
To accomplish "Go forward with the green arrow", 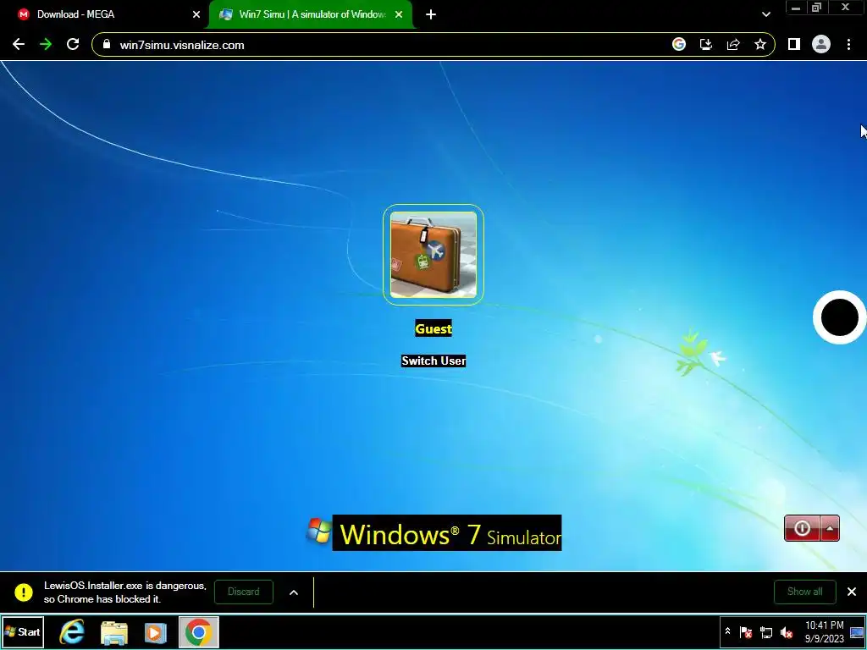I will 46,45.
